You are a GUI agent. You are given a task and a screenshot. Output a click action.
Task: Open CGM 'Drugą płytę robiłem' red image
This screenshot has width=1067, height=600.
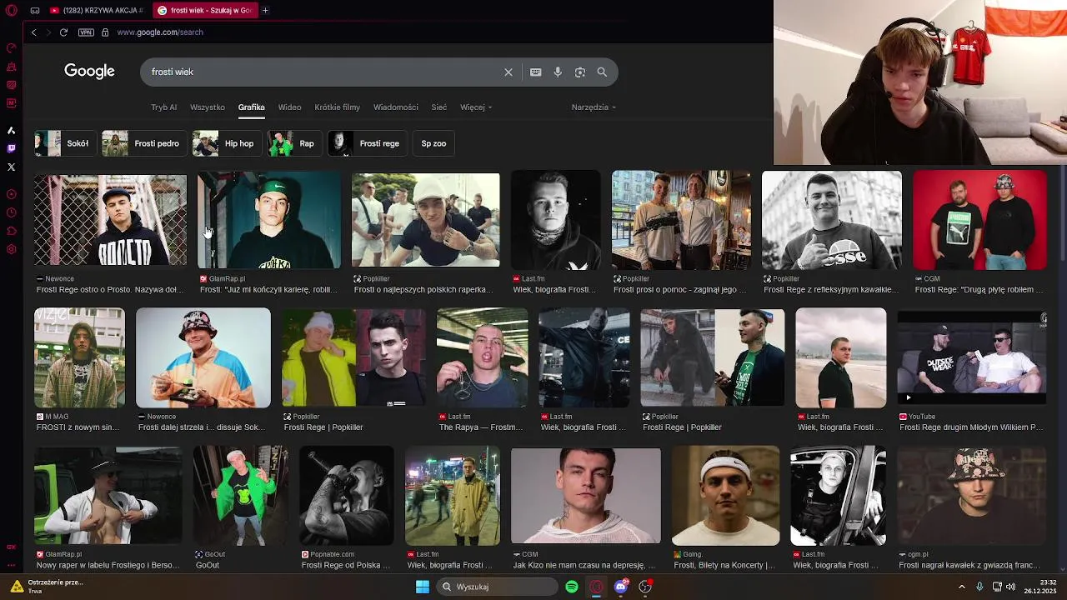click(979, 221)
